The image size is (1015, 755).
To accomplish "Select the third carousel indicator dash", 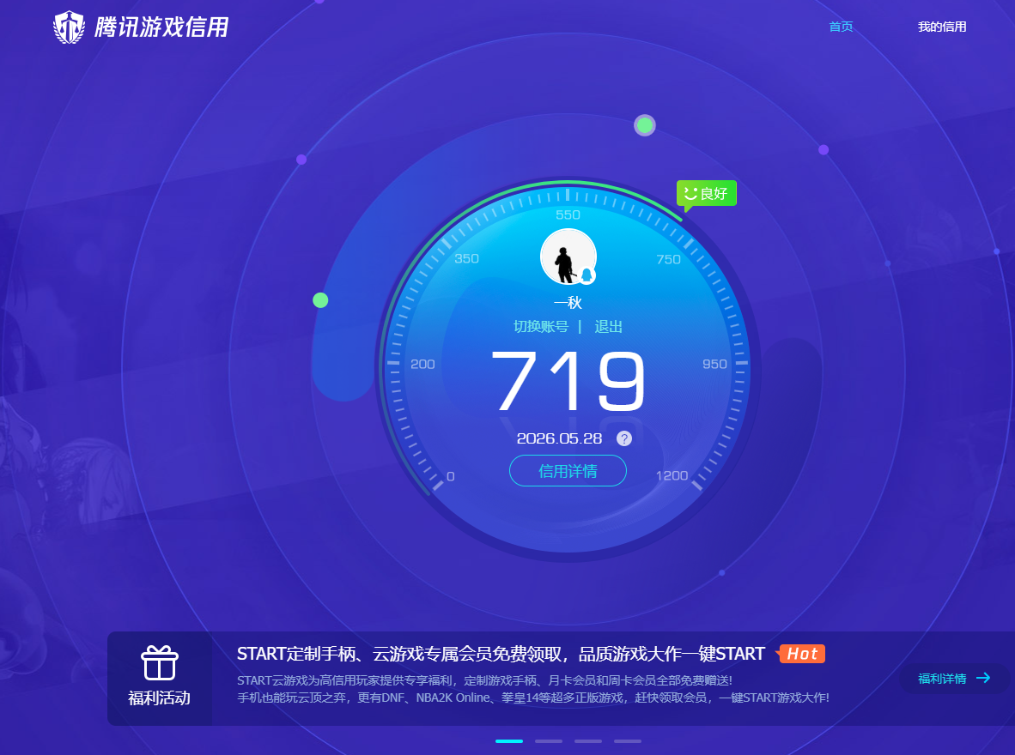I will (x=587, y=740).
